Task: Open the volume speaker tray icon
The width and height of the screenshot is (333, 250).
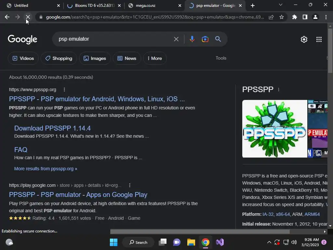Action: [294, 242]
